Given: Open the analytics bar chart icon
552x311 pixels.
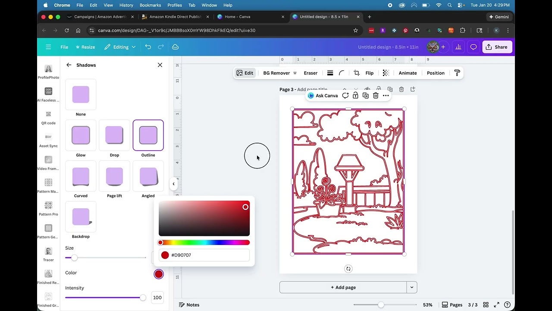Looking at the screenshot, I should pos(458,47).
